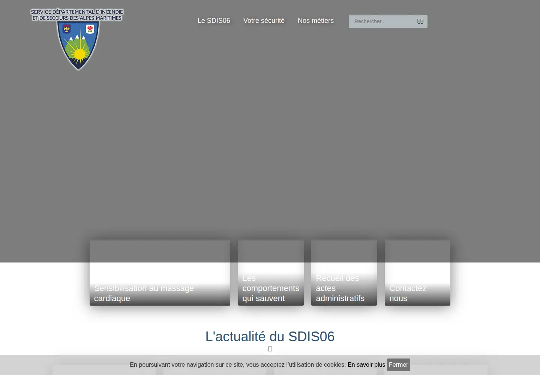Image resolution: width=540 pixels, height=375 pixels.
Task: Click the SDIS06 shield logo
Action: click(77, 39)
